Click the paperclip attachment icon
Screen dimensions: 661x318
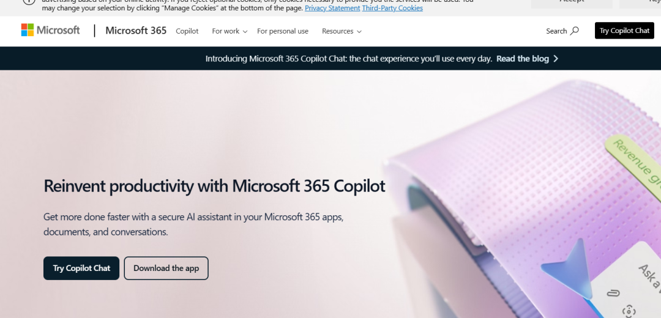(x=613, y=293)
